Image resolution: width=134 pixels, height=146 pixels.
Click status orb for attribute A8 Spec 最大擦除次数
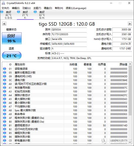5,110
